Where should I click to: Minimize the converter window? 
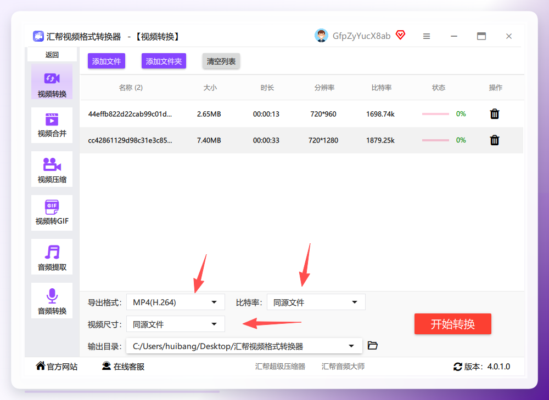click(454, 36)
